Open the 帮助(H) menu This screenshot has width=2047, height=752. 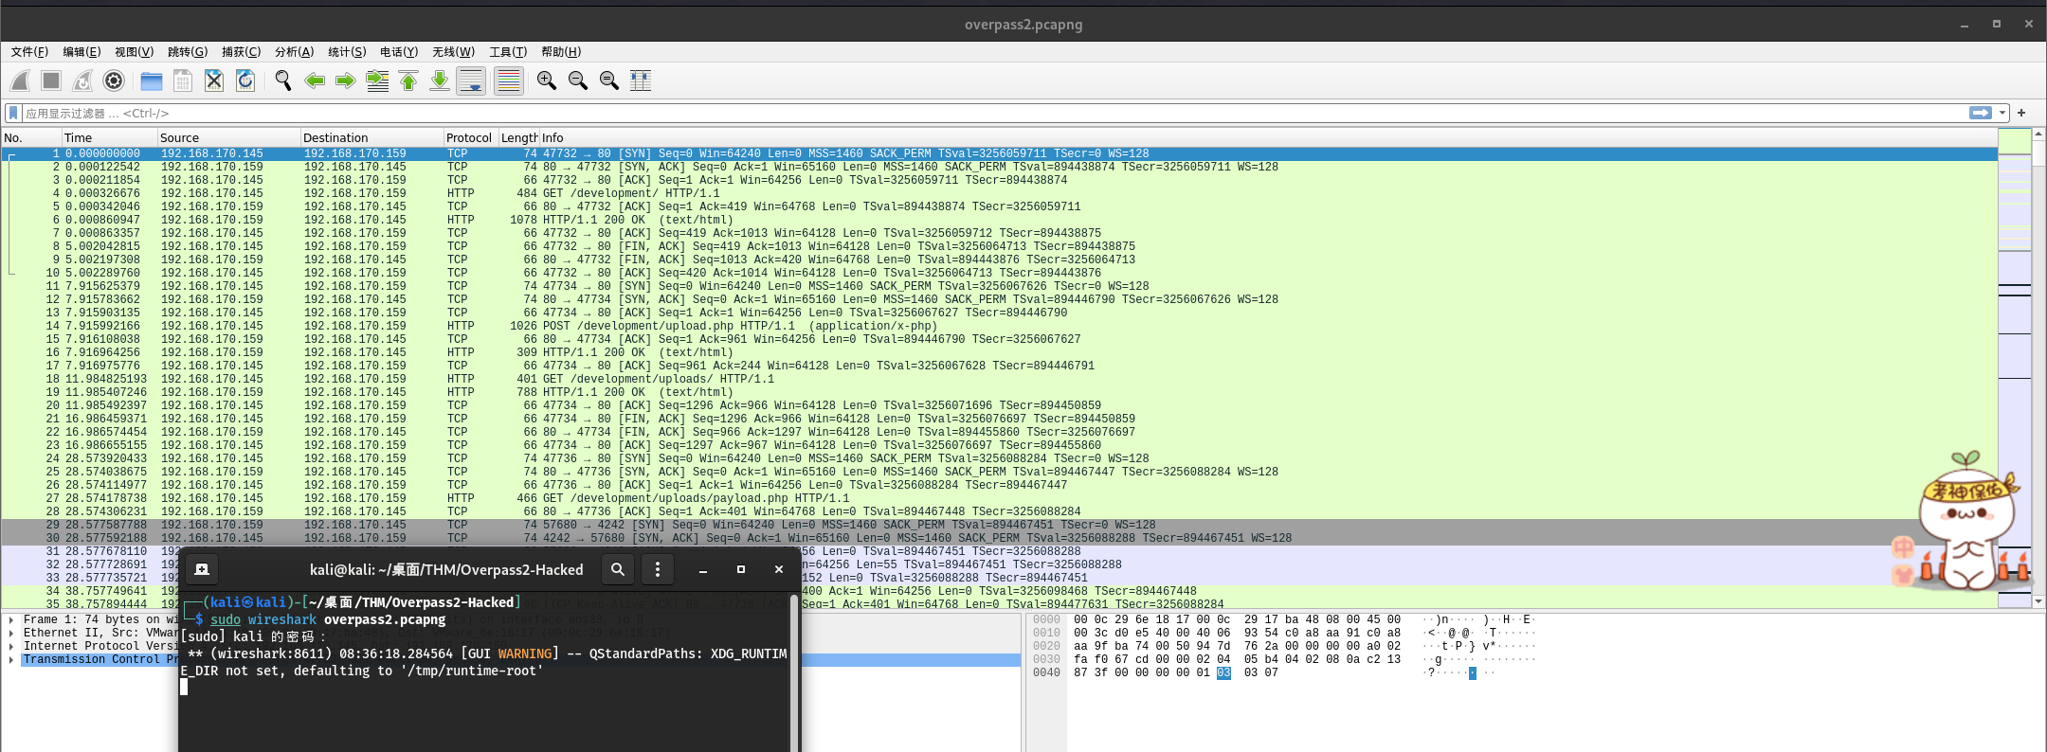(x=561, y=52)
